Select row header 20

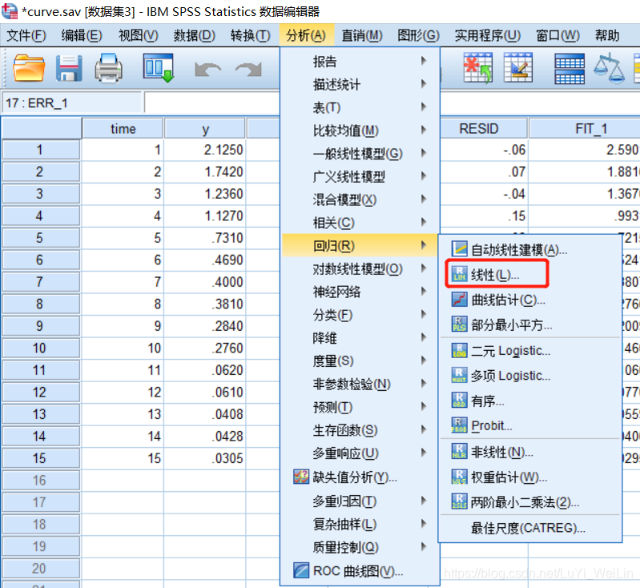(41, 569)
